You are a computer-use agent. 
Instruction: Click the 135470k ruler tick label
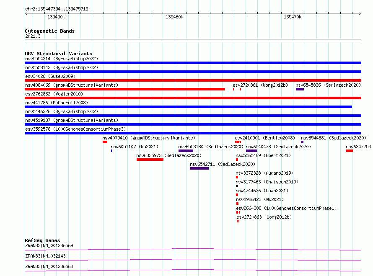(x=293, y=17)
